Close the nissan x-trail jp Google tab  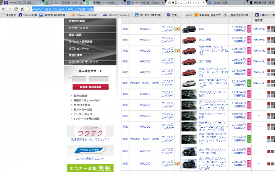pos(163,3)
